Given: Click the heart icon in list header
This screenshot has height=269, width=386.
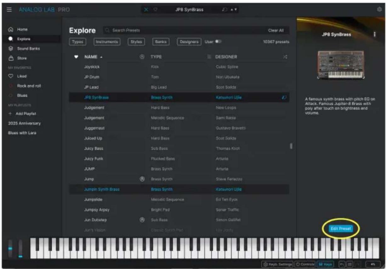Looking at the screenshot, I should pos(76,57).
